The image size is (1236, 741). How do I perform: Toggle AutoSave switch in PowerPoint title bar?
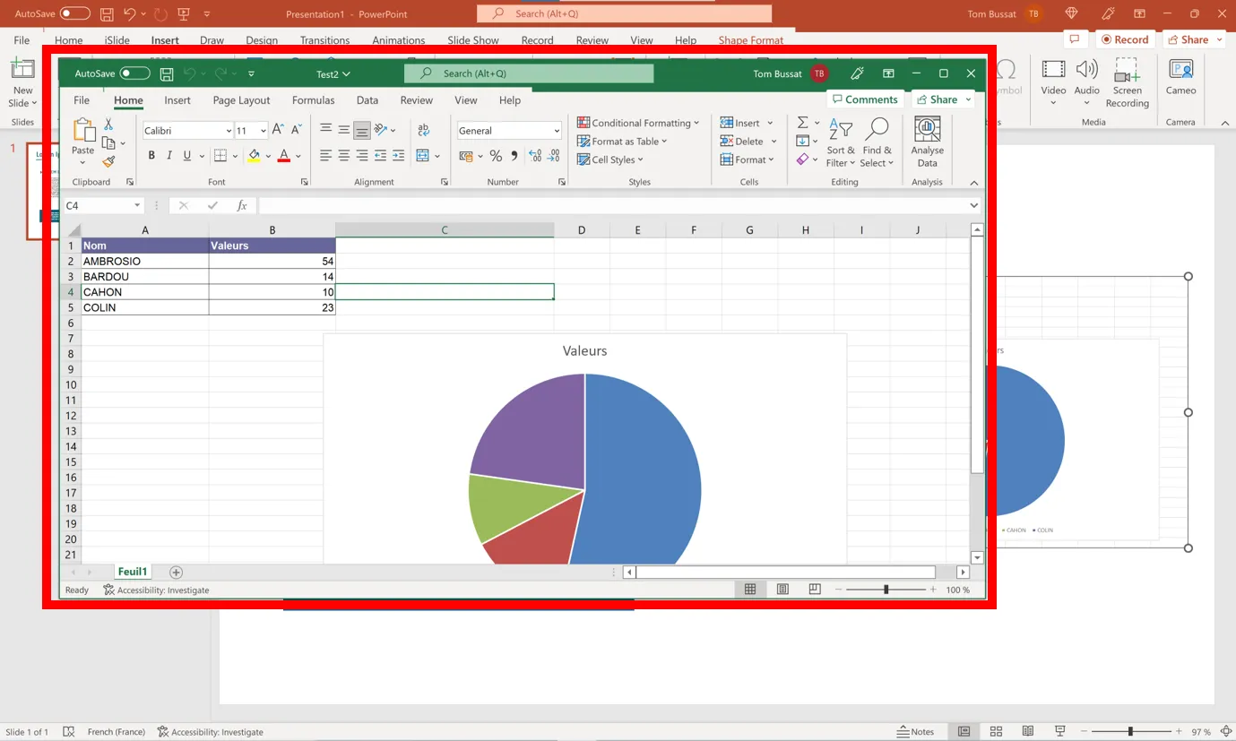point(75,13)
